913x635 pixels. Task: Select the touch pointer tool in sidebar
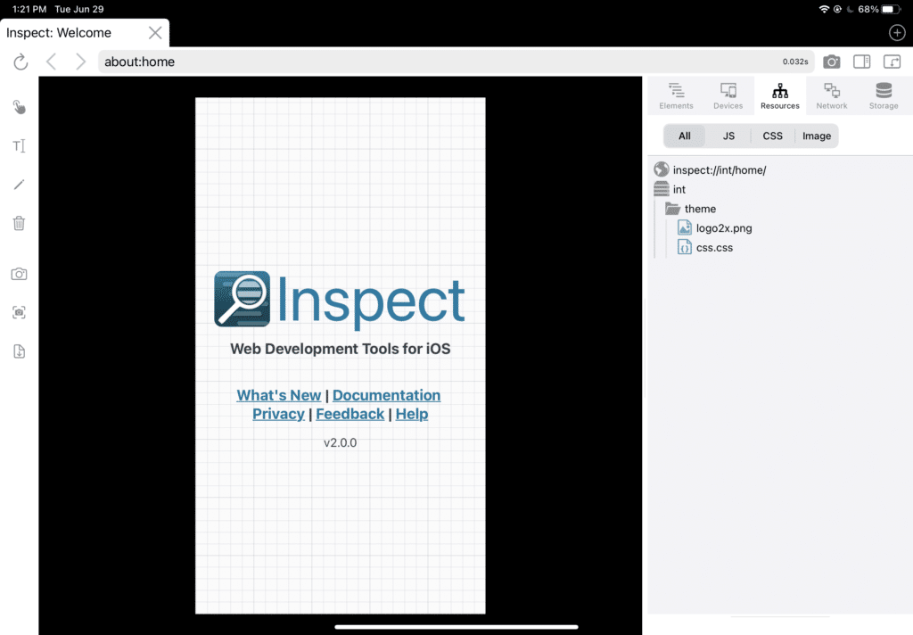[x=19, y=108]
